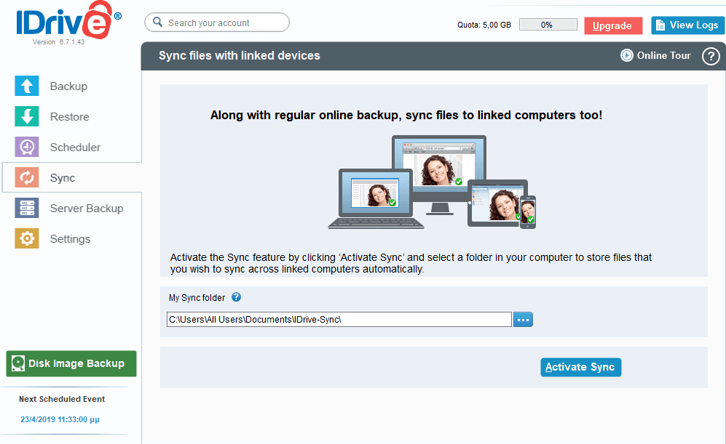Click the Version 6.7.1.43 text

(x=59, y=42)
